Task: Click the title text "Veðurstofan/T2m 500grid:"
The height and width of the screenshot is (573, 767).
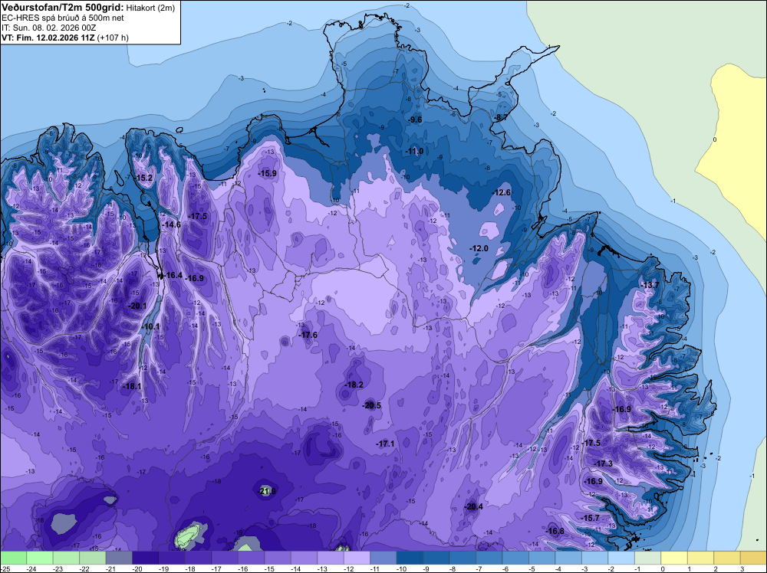Action: [63, 8]
